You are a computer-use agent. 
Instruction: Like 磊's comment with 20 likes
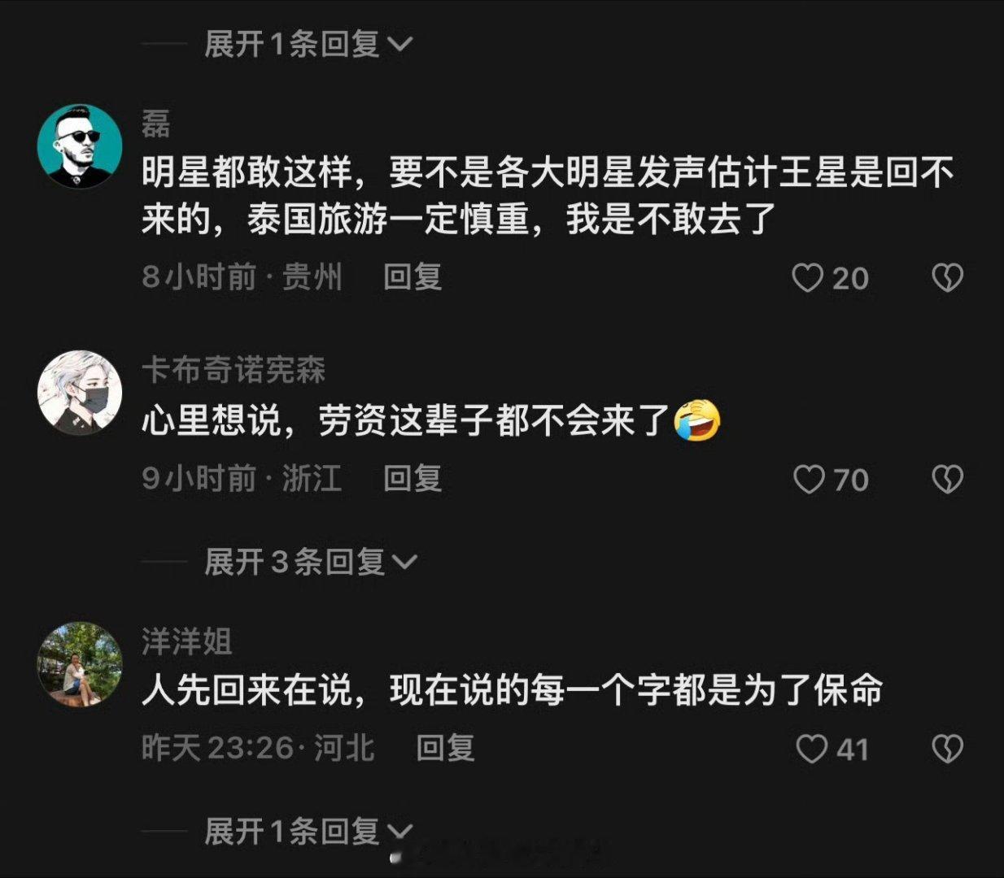coord(807,278)
